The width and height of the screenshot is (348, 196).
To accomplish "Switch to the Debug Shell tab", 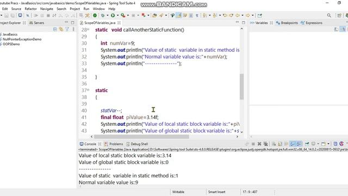I will coord(137,144).
